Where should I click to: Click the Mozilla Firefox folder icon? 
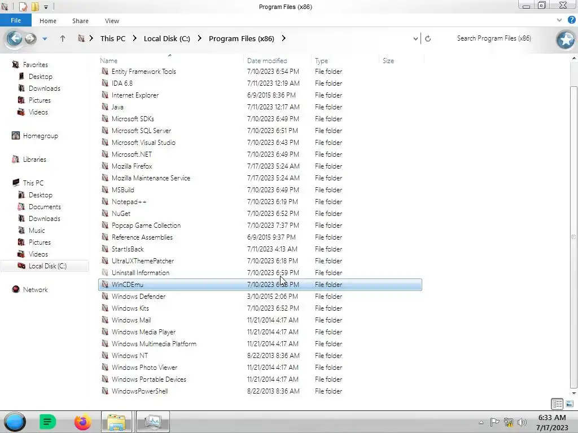pyautogui.click(x=105, y=166)
